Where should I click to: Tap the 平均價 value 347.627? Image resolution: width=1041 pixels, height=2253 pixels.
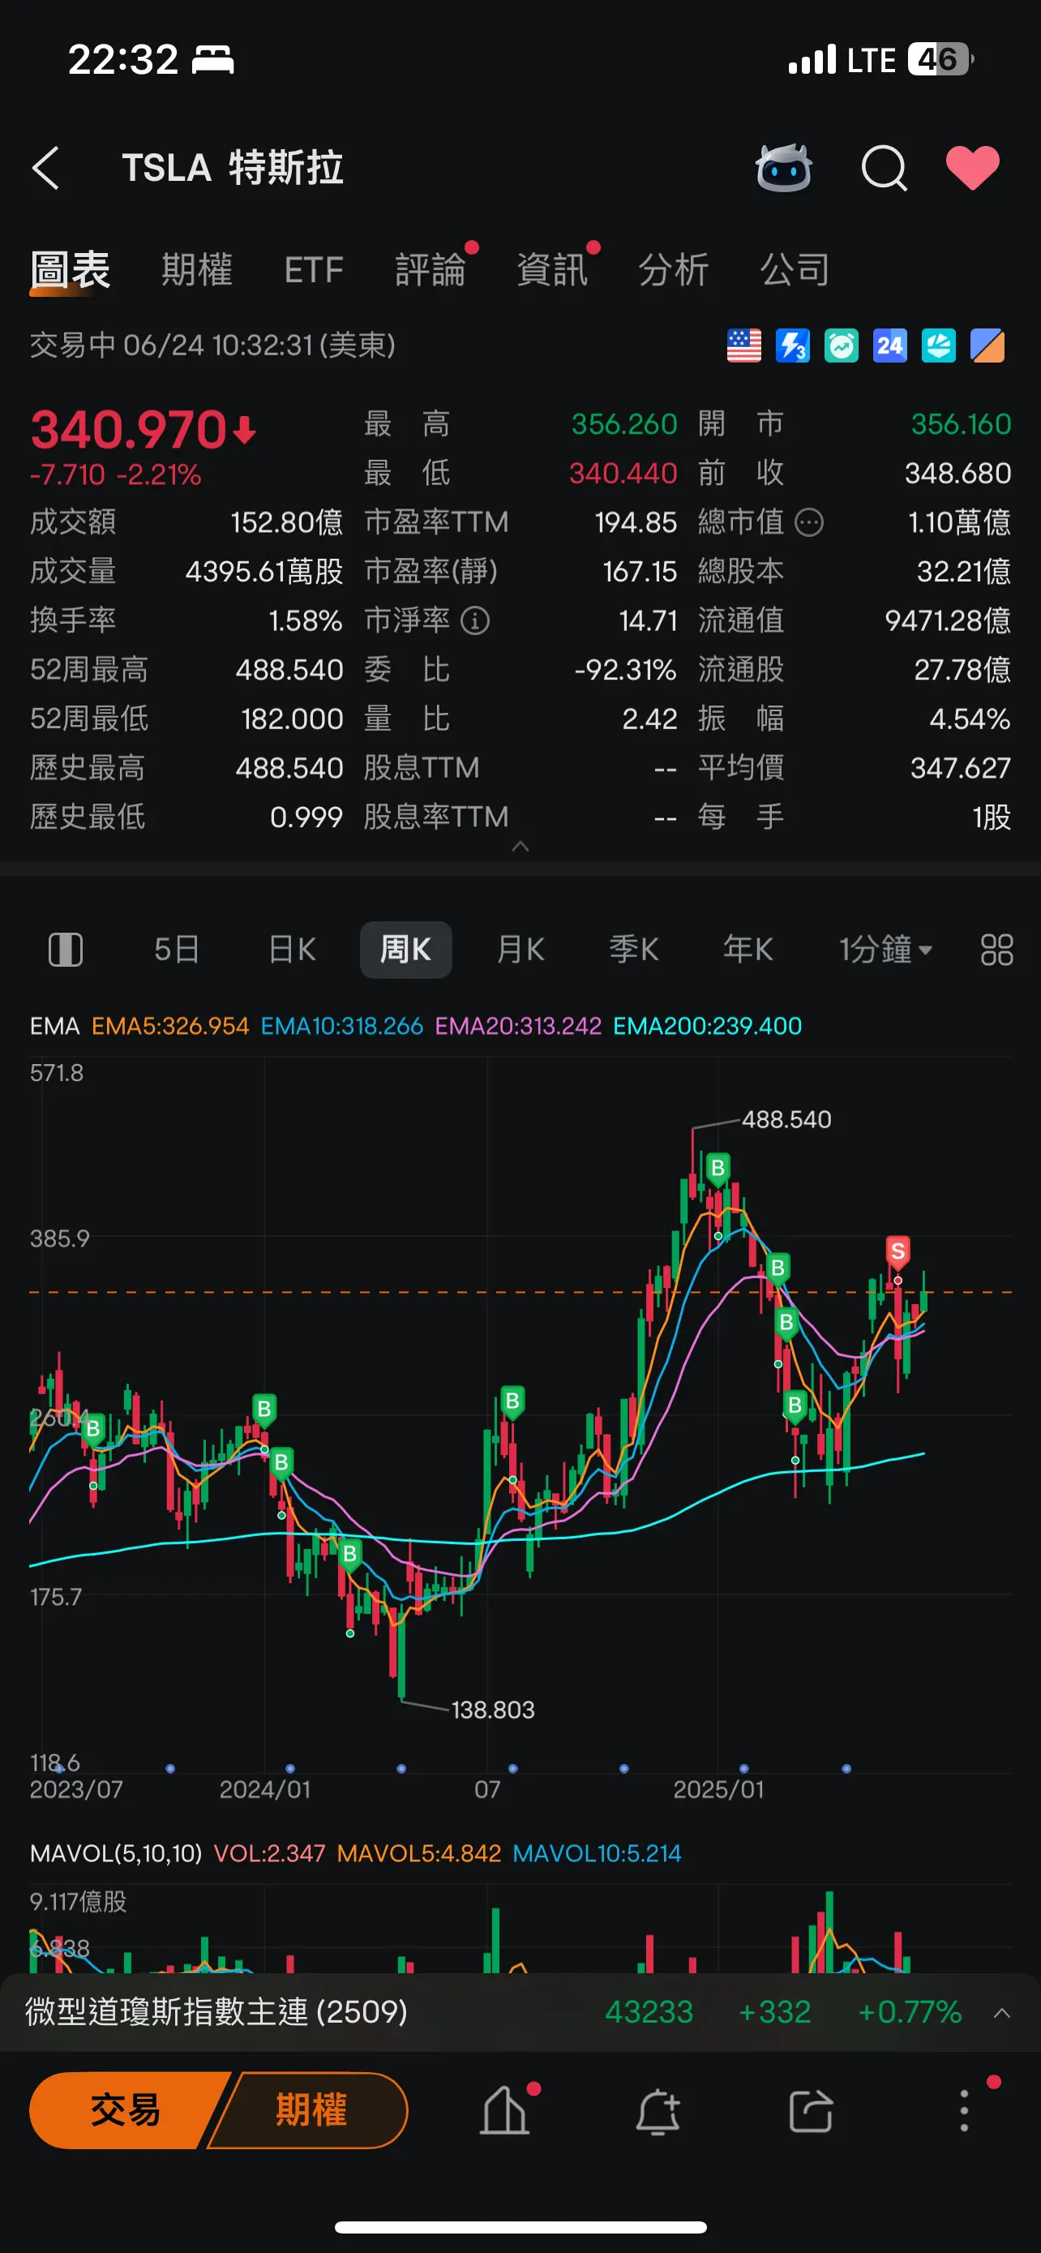coord(961,768)
